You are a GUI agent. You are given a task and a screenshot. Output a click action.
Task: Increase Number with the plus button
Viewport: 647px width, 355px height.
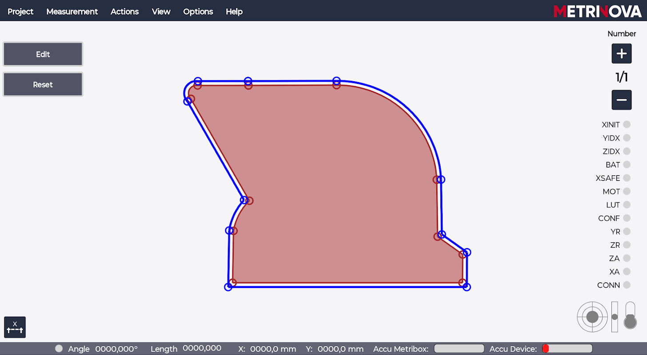(x=622, y=54)
